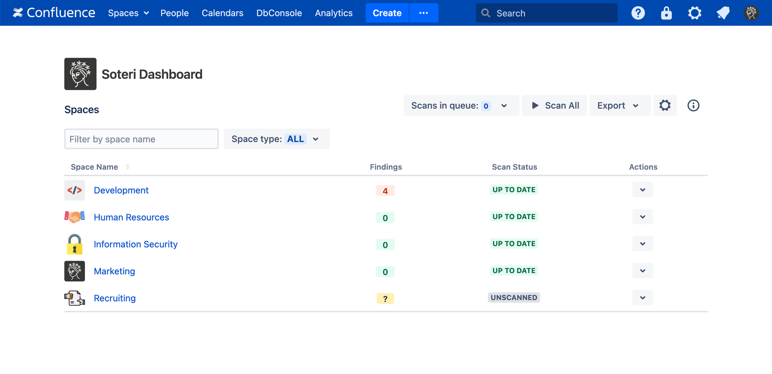Image resolution: width=772 pixels, height=374 pixels.
Task: Click the Human Resources handshake icon
Action: [74, 217]
